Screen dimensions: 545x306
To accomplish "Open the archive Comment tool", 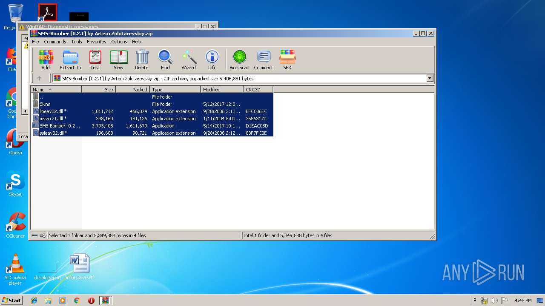I will point(264,59).
